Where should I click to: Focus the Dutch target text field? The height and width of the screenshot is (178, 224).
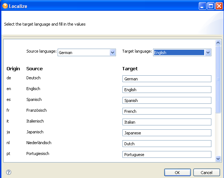[167, 144]
